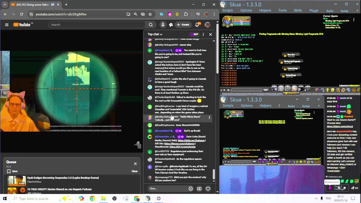Clear the queue

135,171
